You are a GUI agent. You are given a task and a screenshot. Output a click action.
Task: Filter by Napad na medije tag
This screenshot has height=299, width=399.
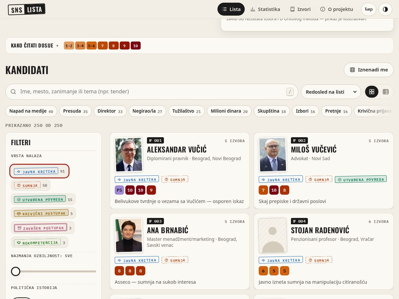(x=31, y=111)
